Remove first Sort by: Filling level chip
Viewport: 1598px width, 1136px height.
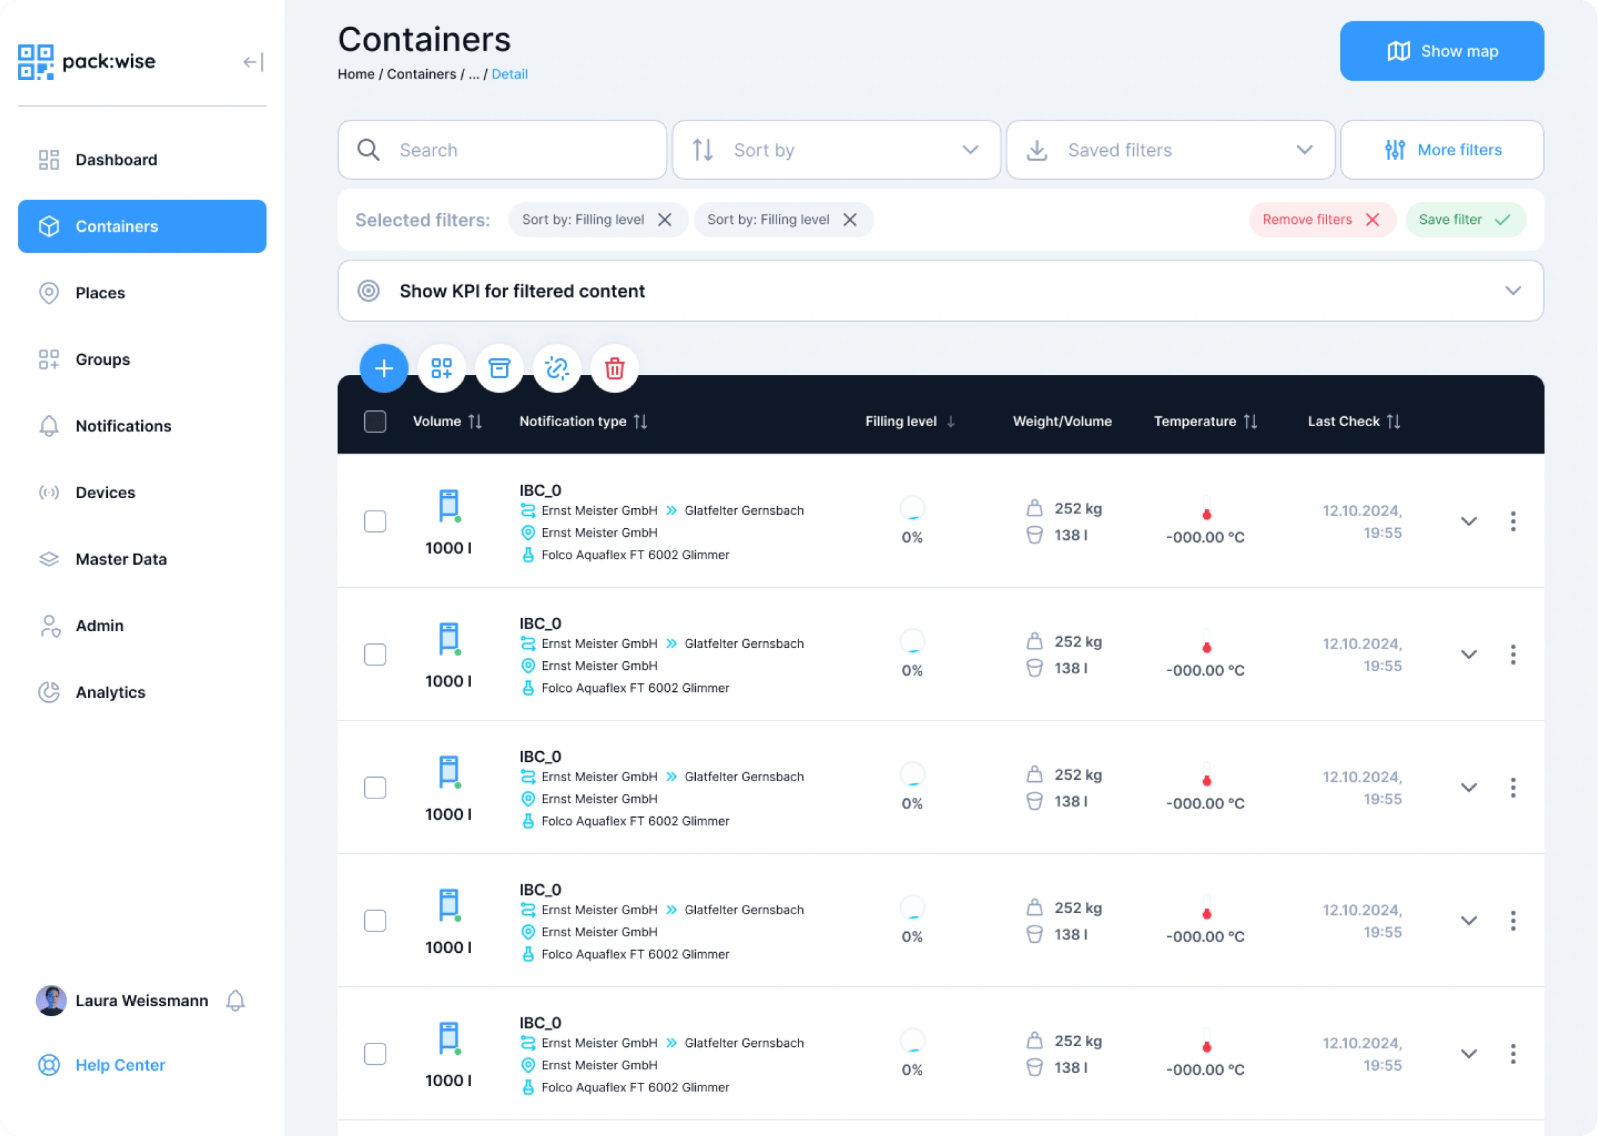tap(665, 220)
